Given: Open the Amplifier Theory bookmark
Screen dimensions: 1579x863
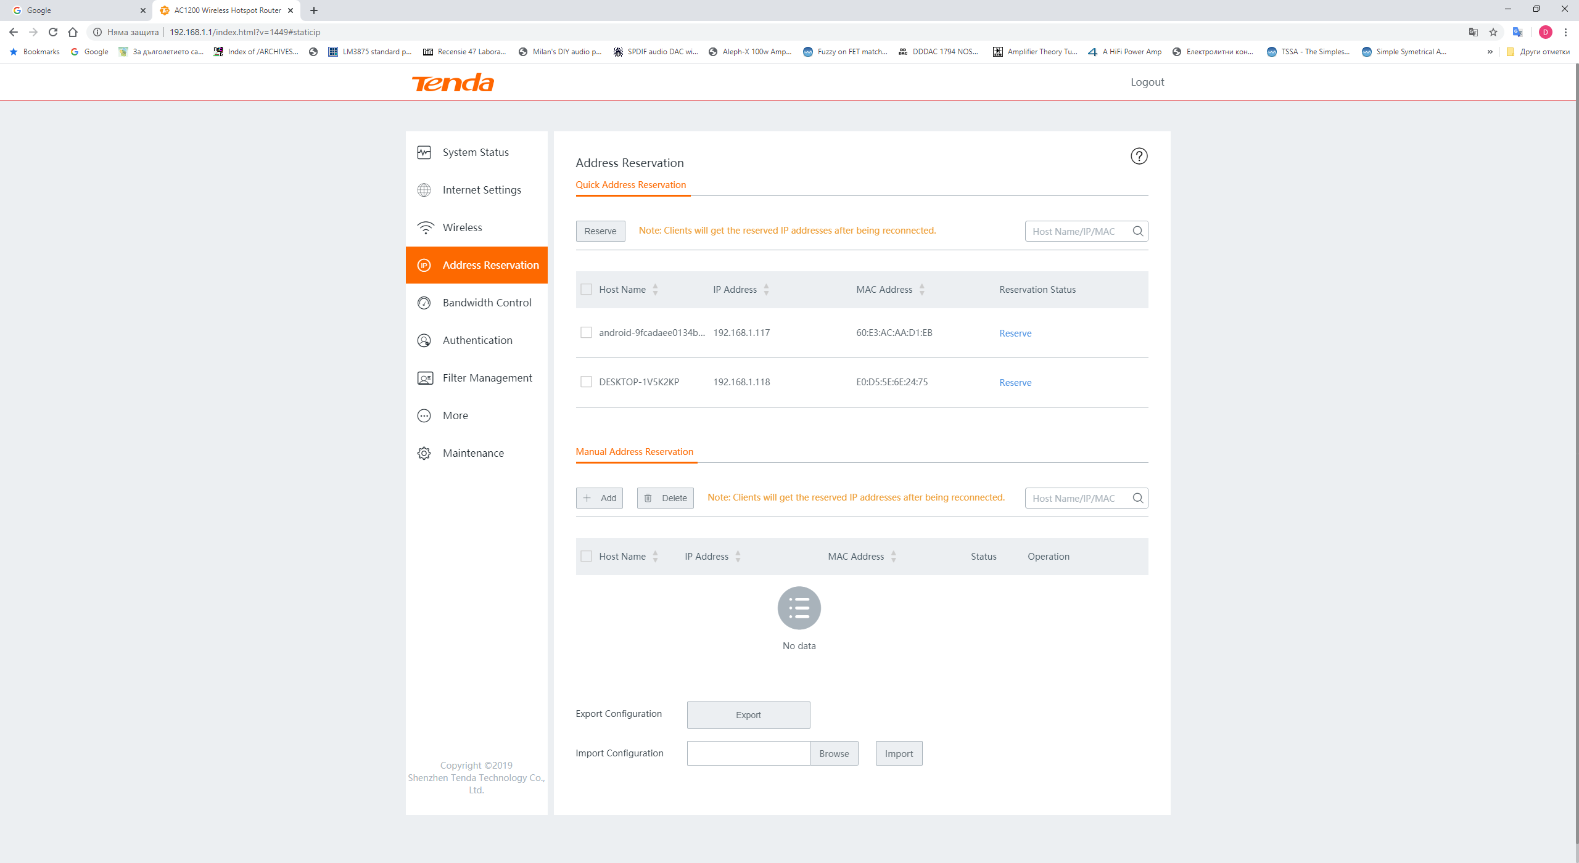Looking at the screenshot, I should (x=1035, y=52).
